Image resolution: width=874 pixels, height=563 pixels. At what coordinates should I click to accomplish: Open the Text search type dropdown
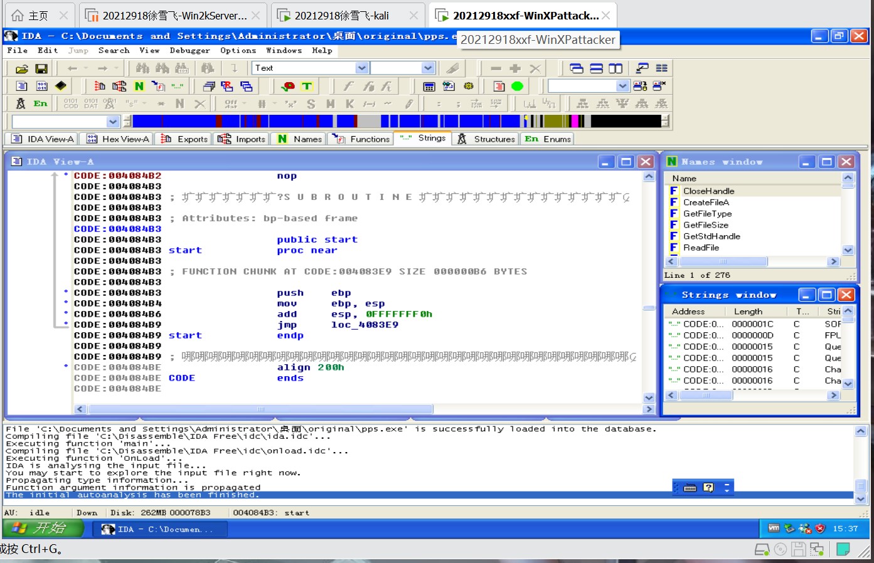coord(362,68)
